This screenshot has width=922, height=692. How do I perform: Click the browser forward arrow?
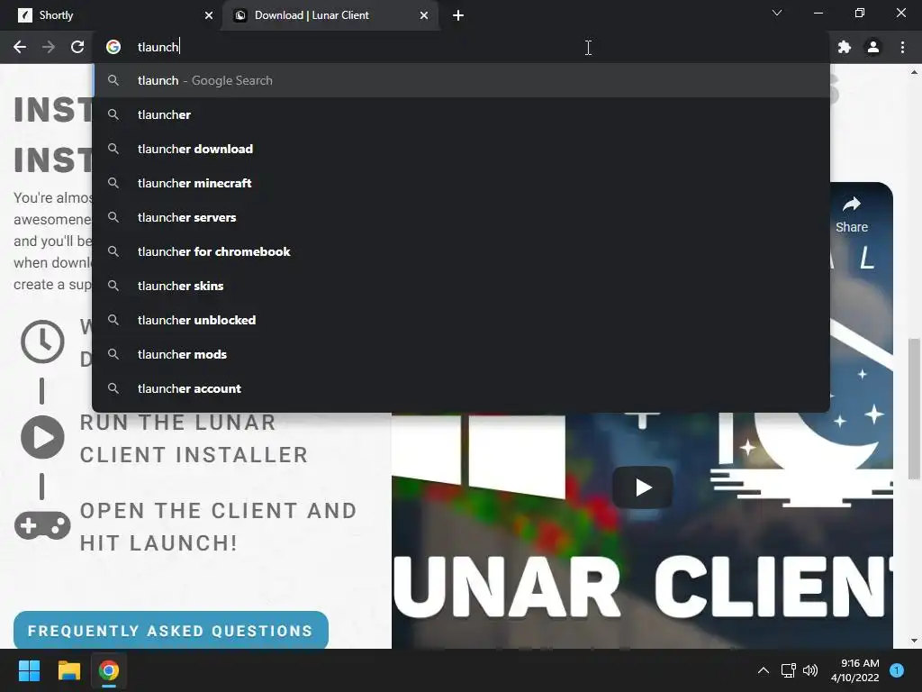coord(49,47)
